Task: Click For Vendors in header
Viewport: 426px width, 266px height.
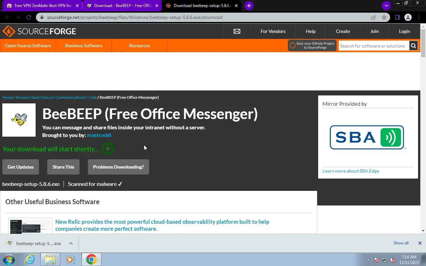Action: point(273,31)
